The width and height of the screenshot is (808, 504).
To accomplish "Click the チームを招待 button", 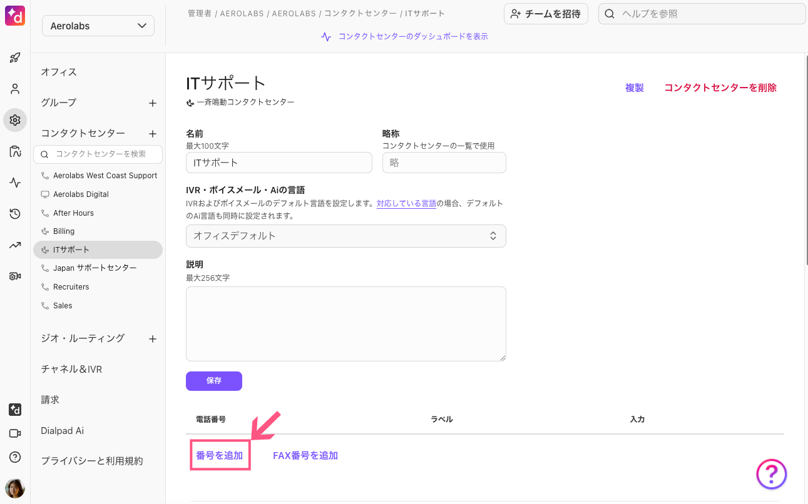I will tap(546, 14).
